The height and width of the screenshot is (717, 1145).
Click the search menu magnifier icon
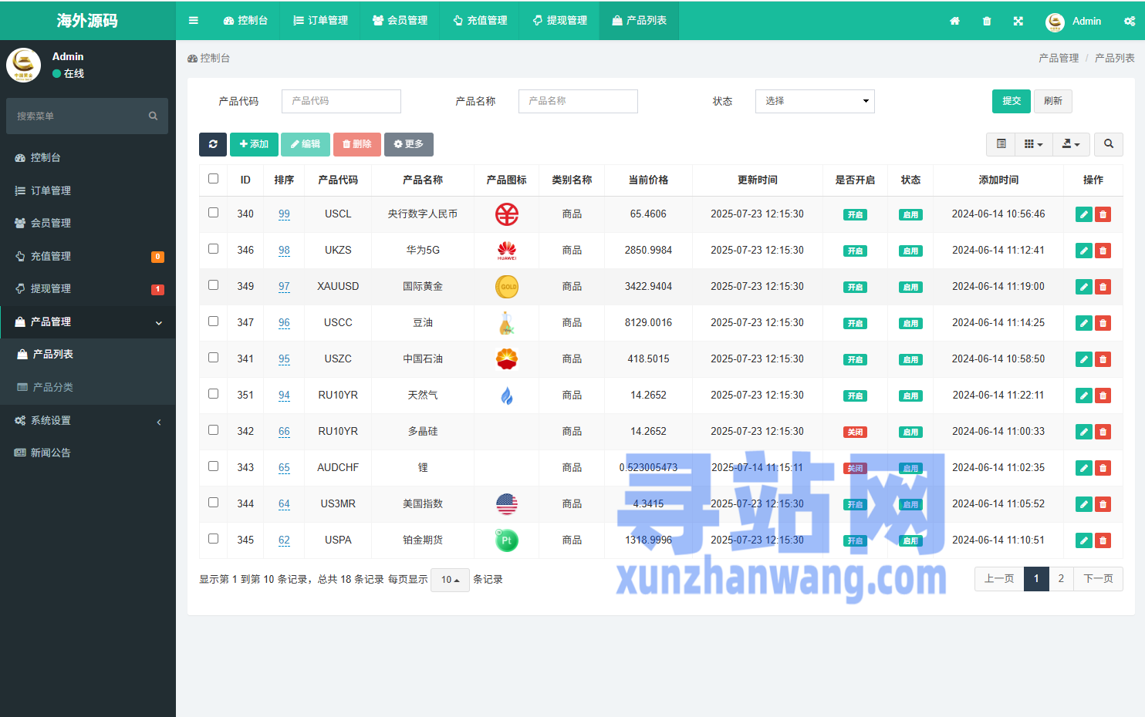click(153, 116)
